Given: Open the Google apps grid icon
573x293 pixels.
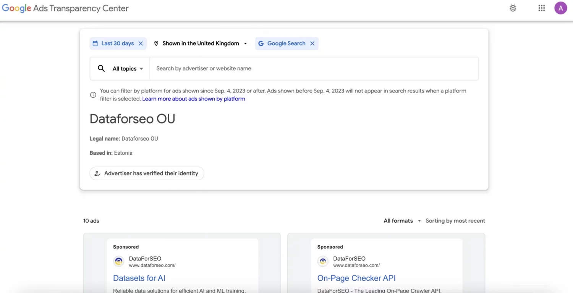Looking at the screenshot, I should [x=541, y=8].
